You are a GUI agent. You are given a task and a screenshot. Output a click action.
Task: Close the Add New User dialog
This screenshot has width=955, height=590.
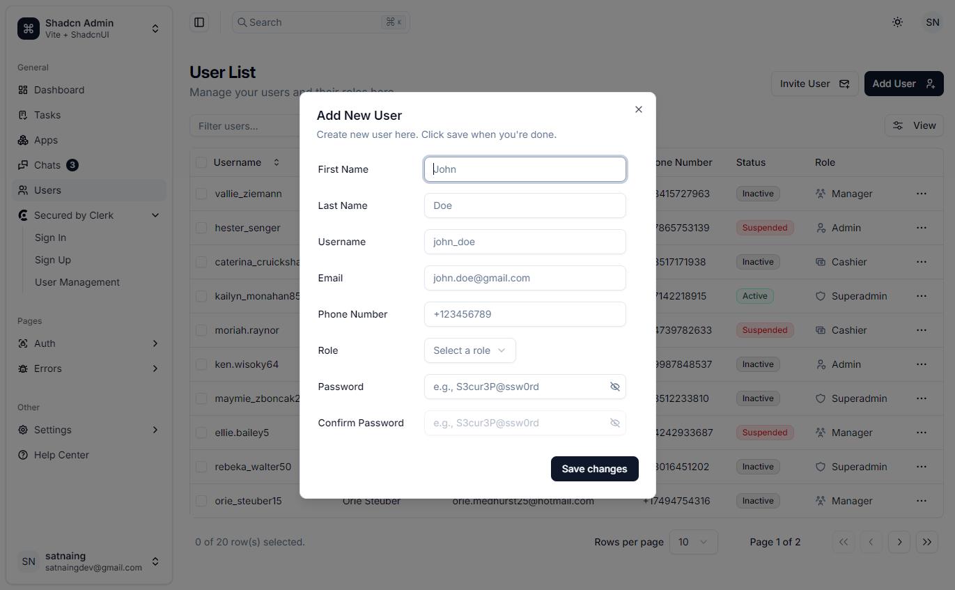(x=639, y=109)
